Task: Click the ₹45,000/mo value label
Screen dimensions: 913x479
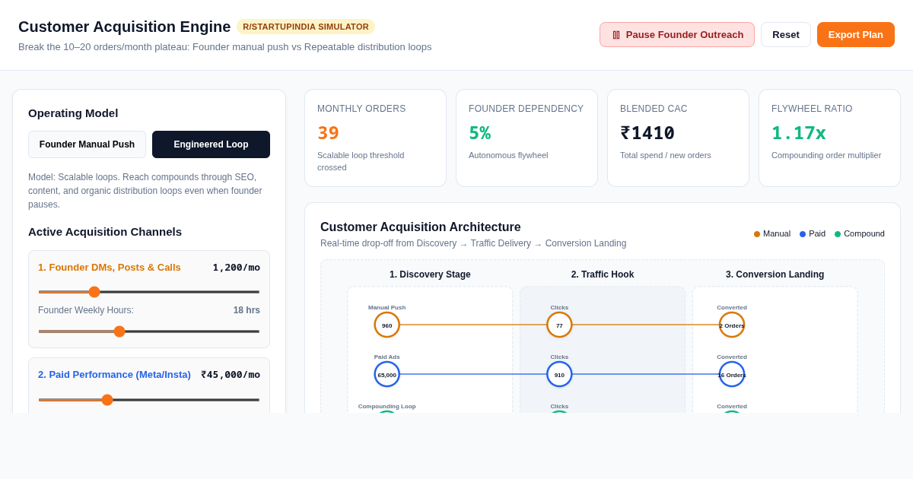Action: click(231, 375)
